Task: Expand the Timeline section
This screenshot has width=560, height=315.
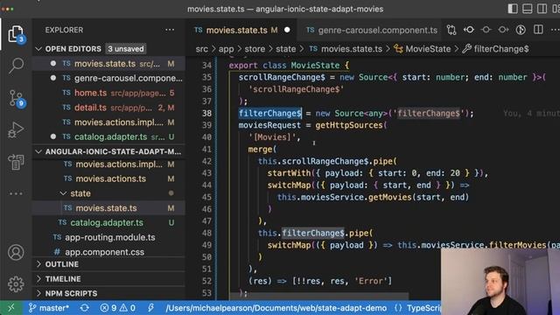Action: [x=38, y=279]
